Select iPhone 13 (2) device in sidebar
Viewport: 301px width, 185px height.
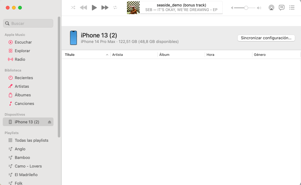(28, 122)
